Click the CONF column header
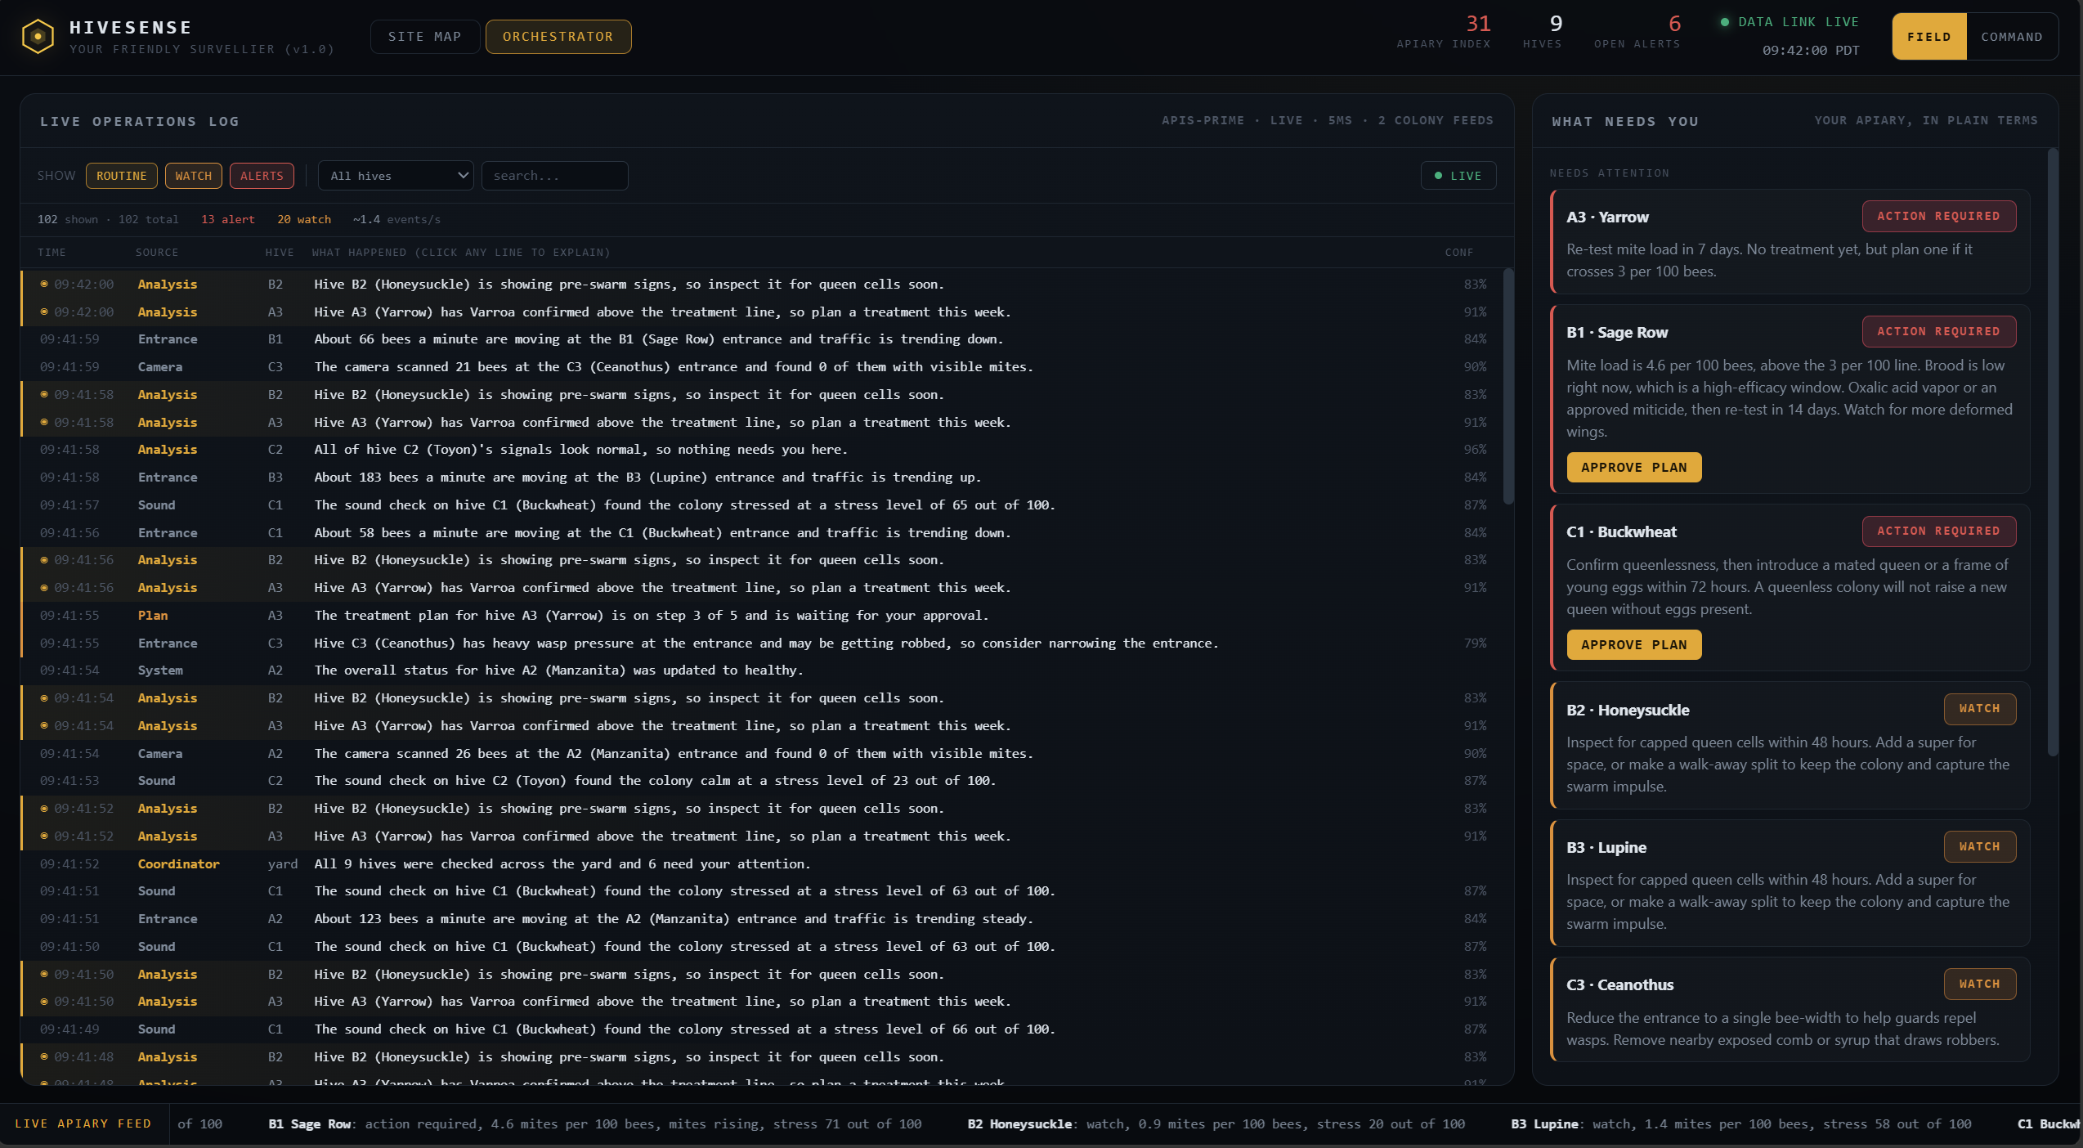Screen dimensions: 2083x1148 click(x=1458, y=253)
